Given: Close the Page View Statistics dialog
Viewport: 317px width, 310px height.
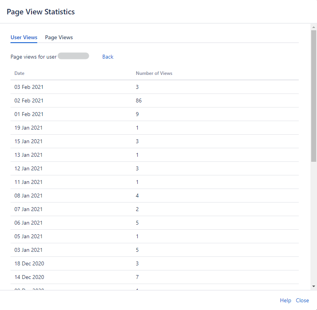Looking at the screenshot, I should (302, 300).
